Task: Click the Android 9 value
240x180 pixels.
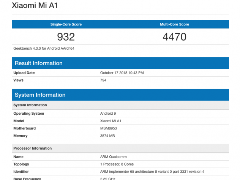Action: click(x=108, y=114)
